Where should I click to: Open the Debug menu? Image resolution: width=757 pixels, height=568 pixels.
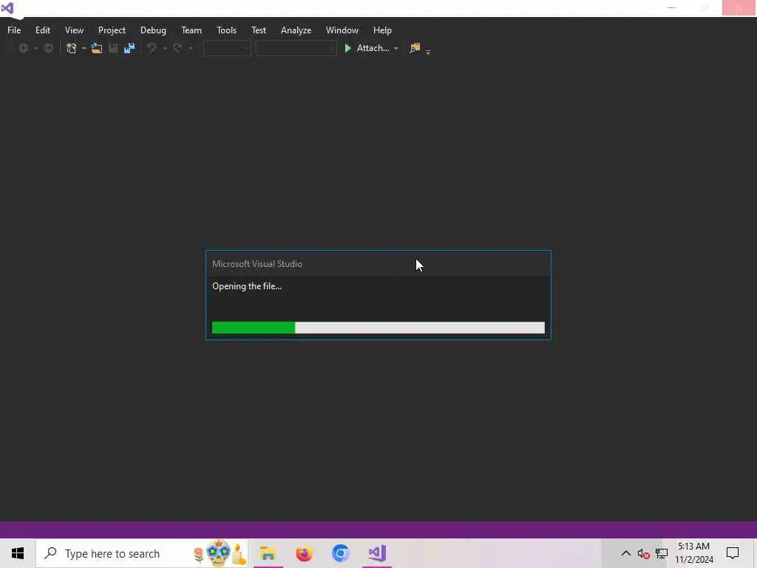[153, 30]
